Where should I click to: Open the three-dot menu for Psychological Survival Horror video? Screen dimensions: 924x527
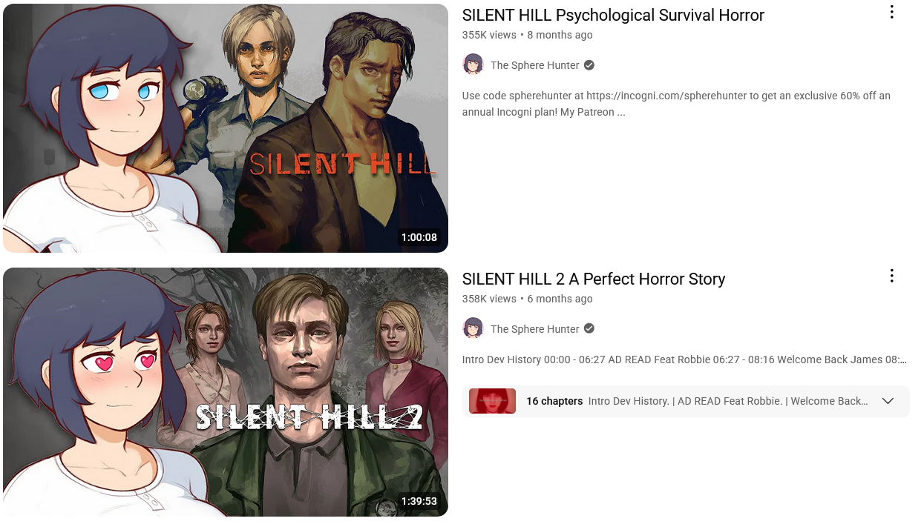pos(891,13)
